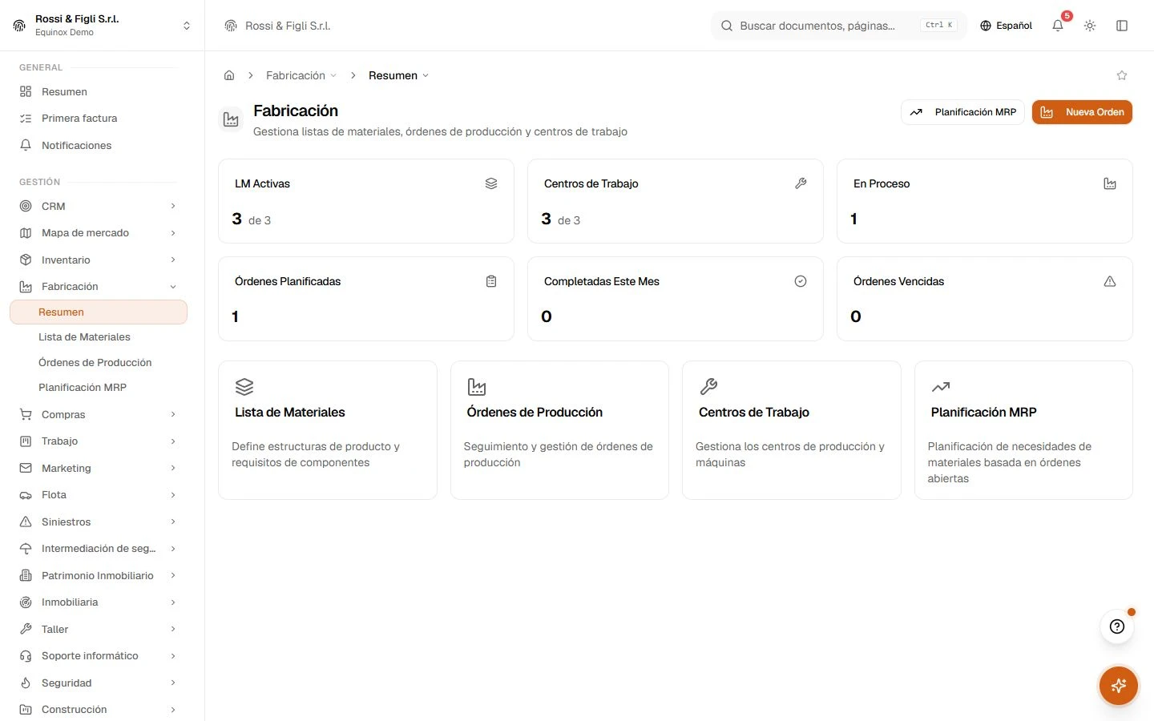
Task: Expand the Flota sidebar section
Action: [98, 494]
